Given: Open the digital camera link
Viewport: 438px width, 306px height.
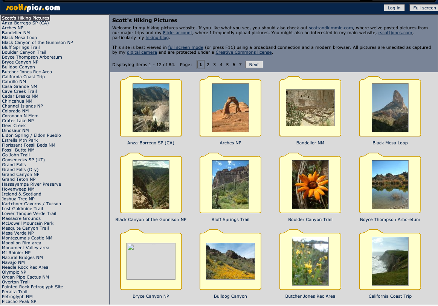Looking at the screenshot, I should 142,52.
